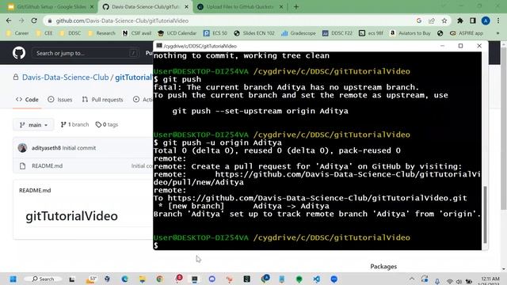
Task: Select the Davis-Data-Science-Club GitHub tab
Action: click(145, 7)
